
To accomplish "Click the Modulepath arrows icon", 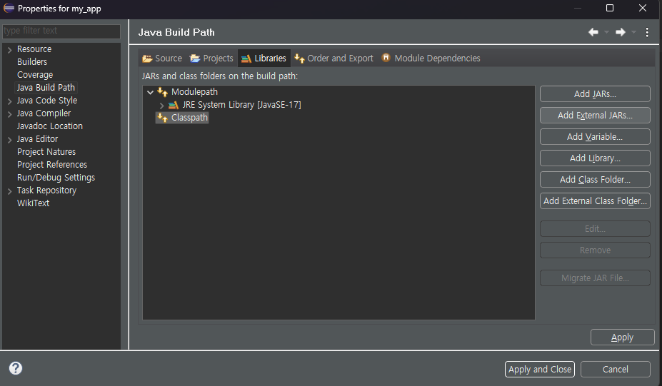I will [162, 91].
